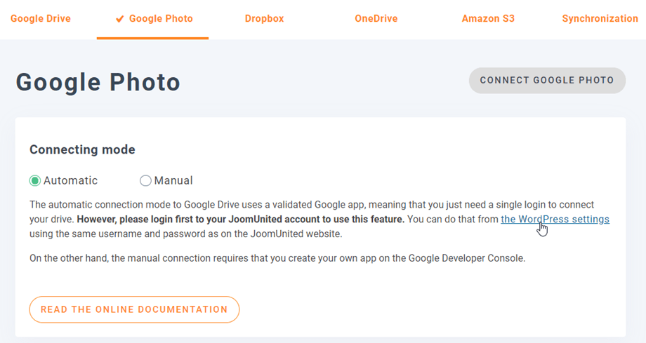Click the Connecting mode section heading

click(x=82, y=149)
